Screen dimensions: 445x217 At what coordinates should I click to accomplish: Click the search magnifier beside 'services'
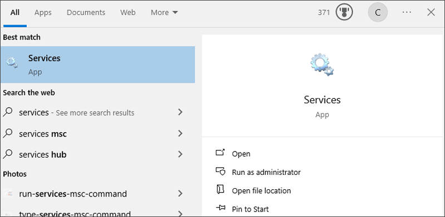(x=8, y=112)
